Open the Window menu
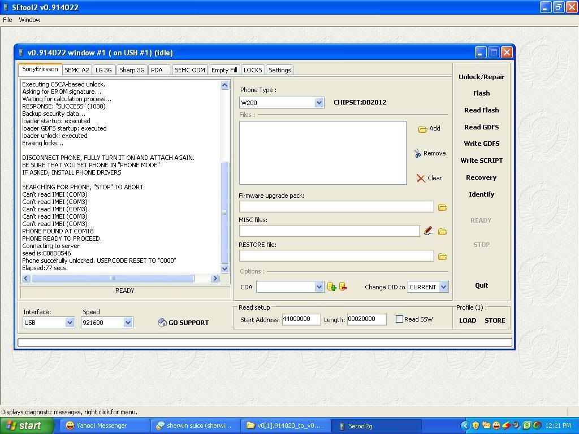This screenshot has height=434, width=579. (29, 20)
